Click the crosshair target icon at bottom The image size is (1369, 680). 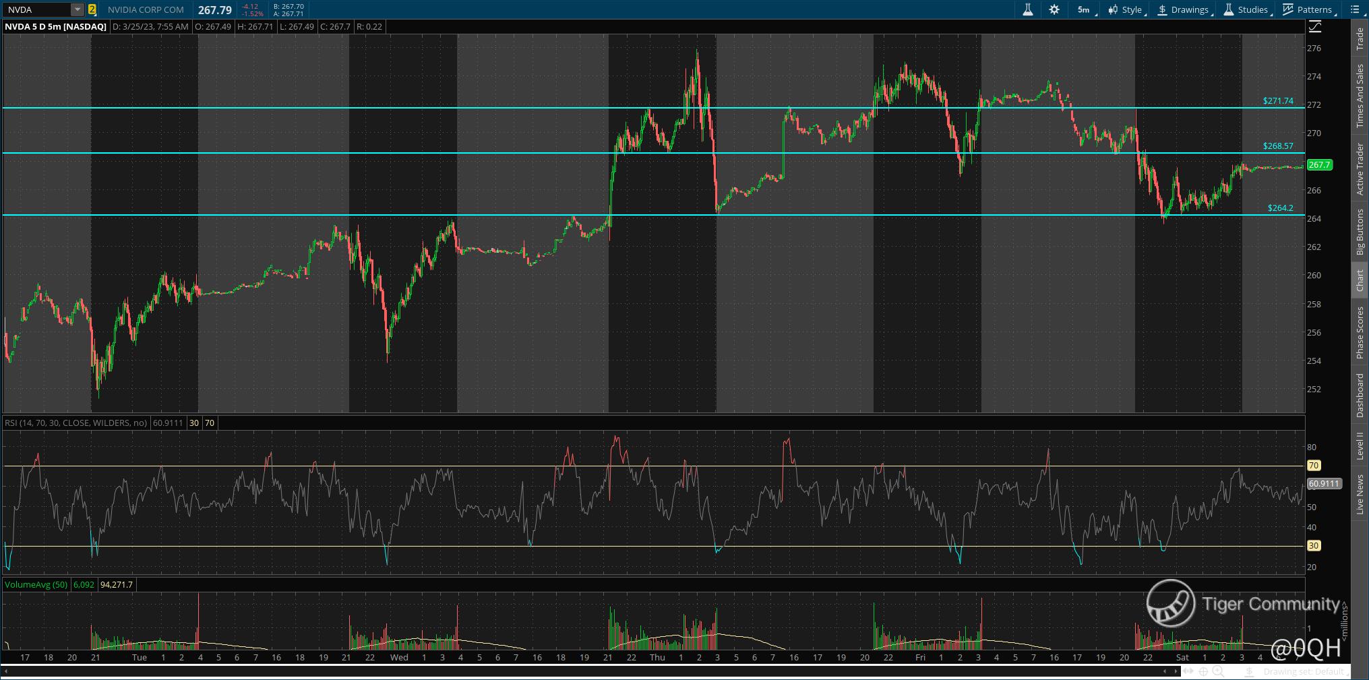click(1203, 671)
